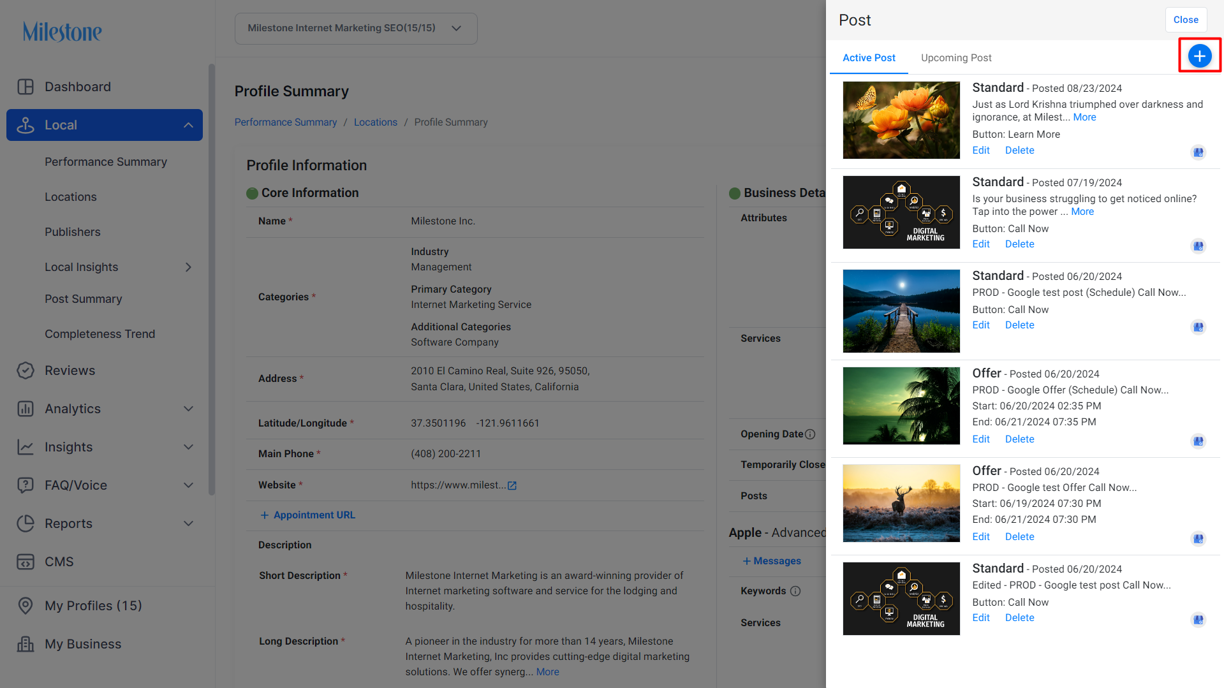Click Google Business icon on Edited PROD post
The width and height of the screenshot is (1224, 688).
click(x=1198, y=620)
